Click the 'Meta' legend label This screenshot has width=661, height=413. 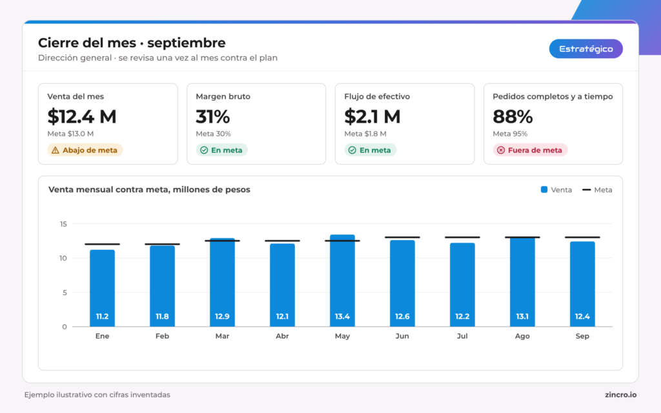point(604,190)
